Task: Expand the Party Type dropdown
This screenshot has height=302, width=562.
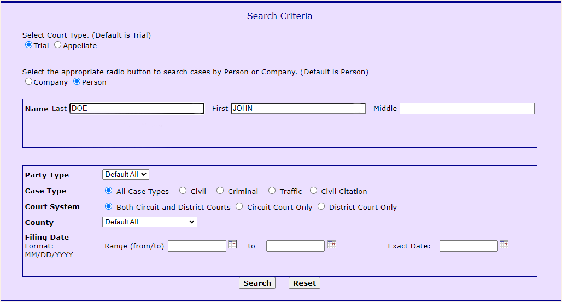Action: click(x=126, y=175)
